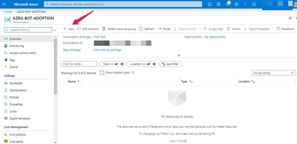Open Directory and subscription filter icon

tap(219, 4)
